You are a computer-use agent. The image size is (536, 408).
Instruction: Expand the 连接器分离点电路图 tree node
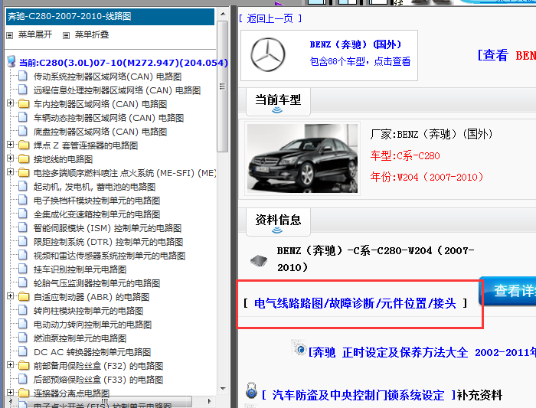coord(10,392)
